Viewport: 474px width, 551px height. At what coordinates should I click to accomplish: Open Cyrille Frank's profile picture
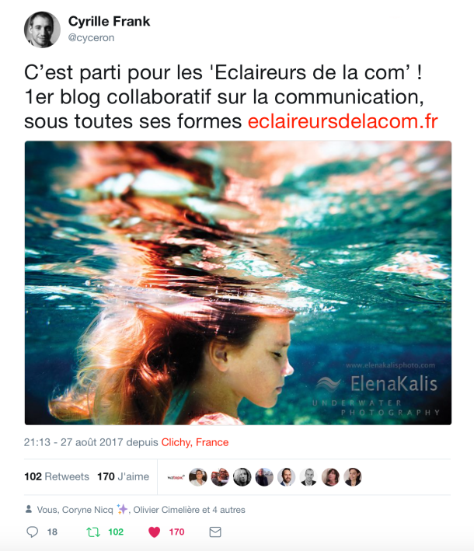[x=42, y=30]
